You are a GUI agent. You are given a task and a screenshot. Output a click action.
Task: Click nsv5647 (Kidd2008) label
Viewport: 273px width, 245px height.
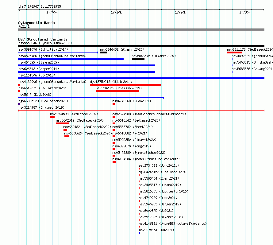click(35, 95)
